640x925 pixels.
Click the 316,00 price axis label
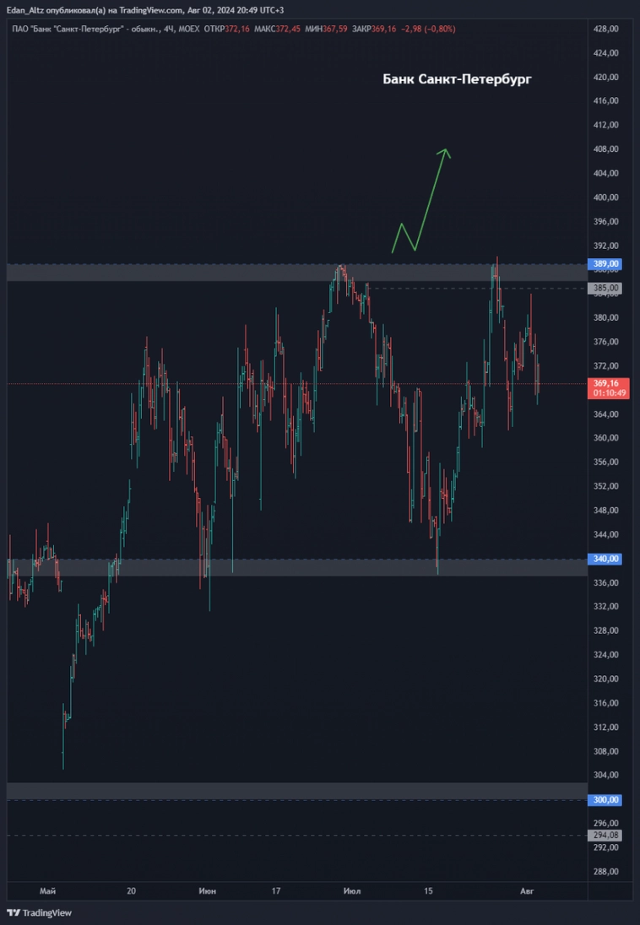click(606, 703)
